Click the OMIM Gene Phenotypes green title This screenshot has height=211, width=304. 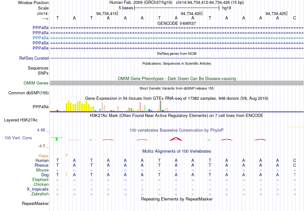[177, 79]
